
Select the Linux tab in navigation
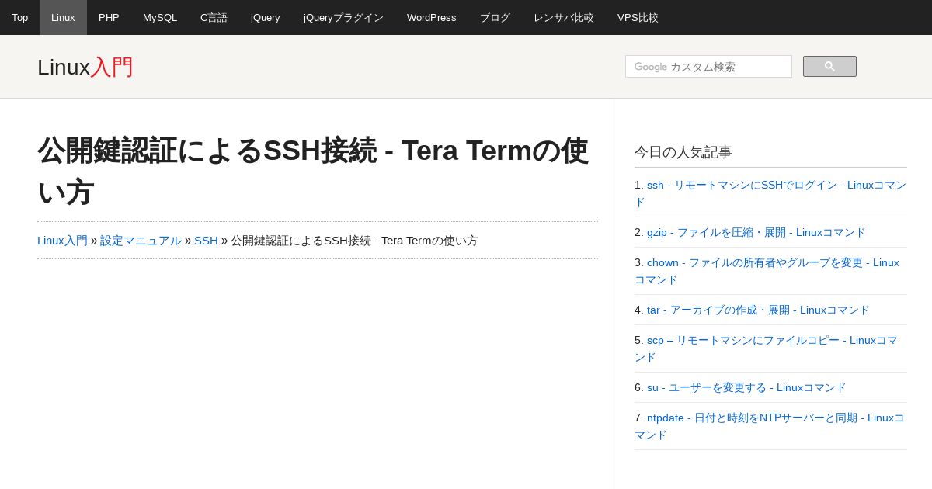click(63, 17)
